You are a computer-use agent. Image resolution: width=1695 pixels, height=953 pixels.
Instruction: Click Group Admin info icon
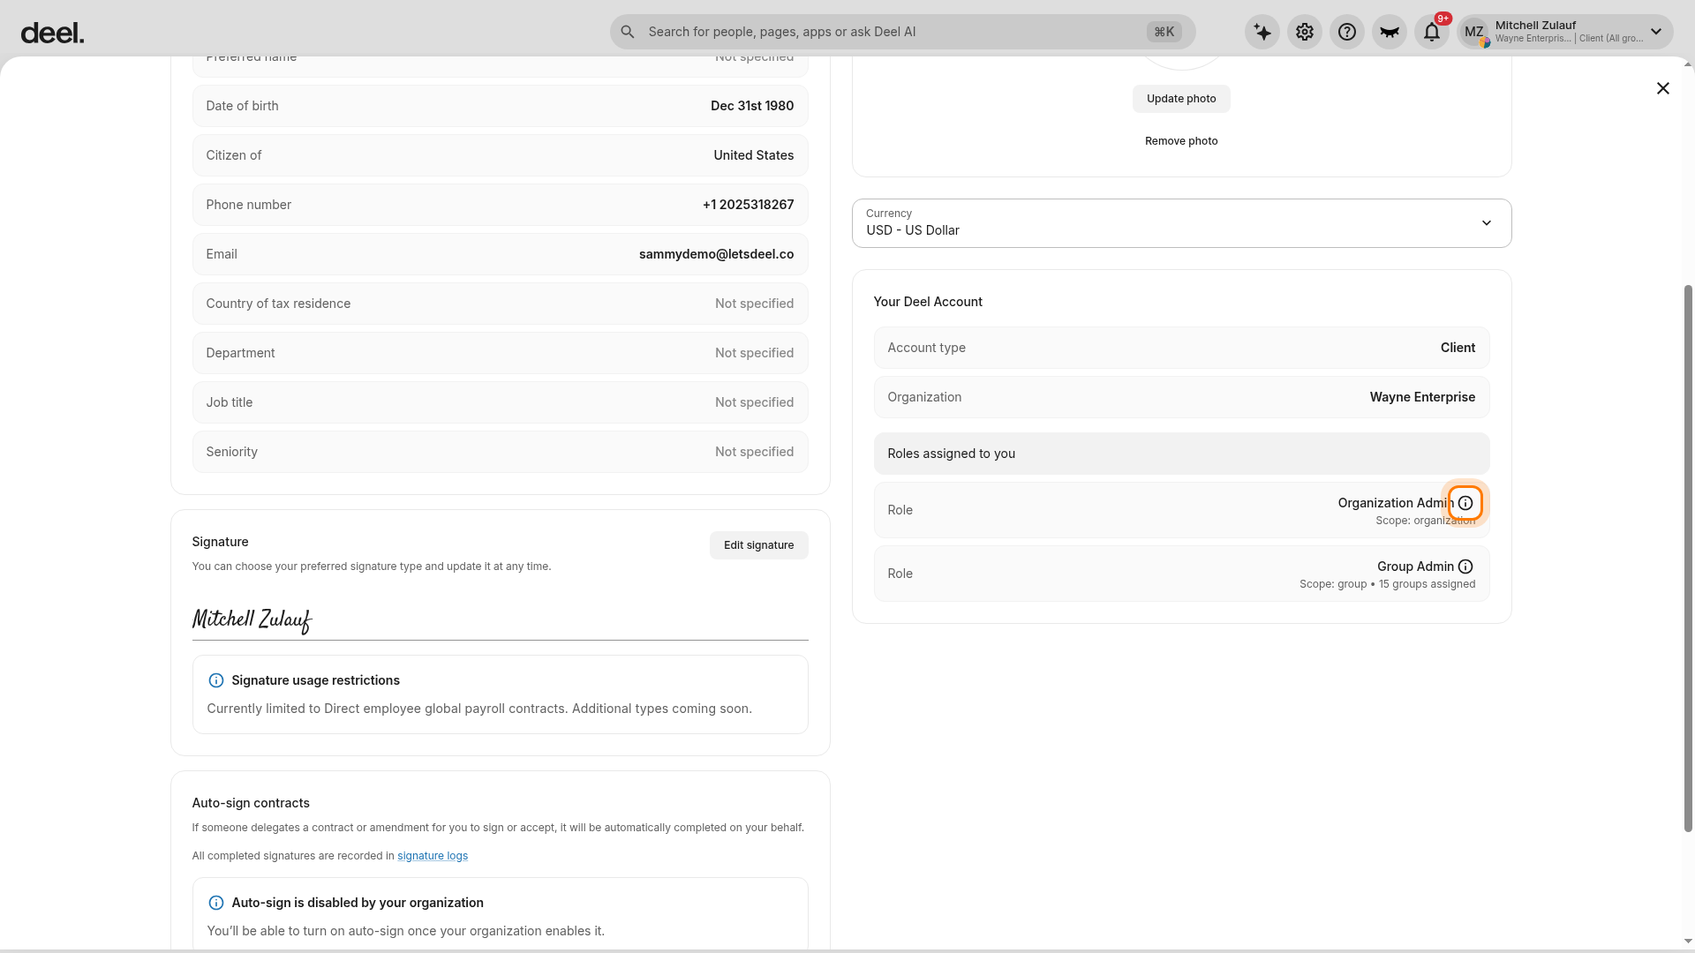tap(1465, 567)
